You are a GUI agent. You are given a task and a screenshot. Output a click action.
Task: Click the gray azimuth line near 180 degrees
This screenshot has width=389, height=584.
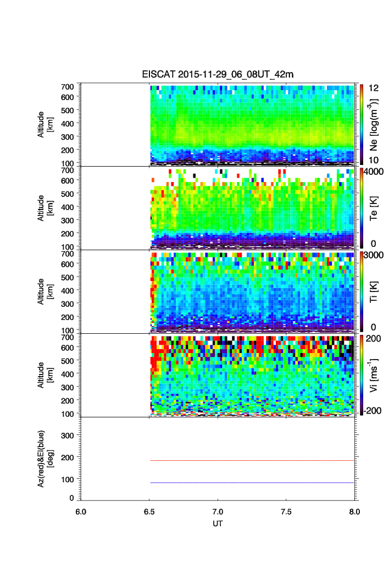pos(252,460)
